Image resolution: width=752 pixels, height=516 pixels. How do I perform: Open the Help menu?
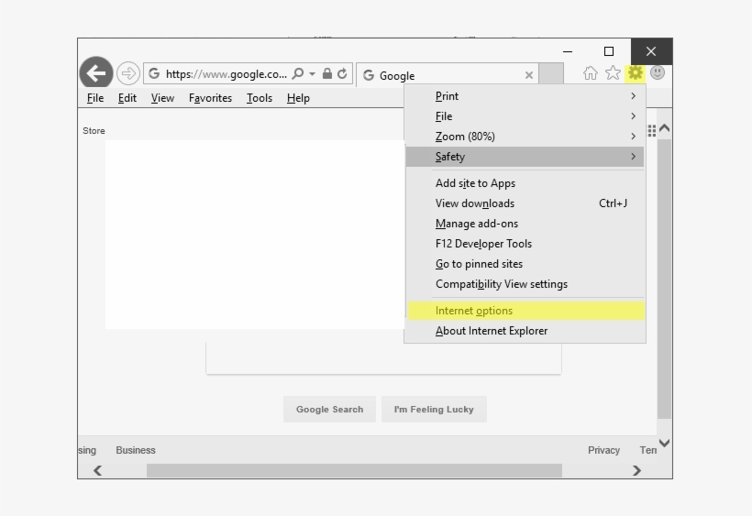pyautogui.click(x=298, y=98)
